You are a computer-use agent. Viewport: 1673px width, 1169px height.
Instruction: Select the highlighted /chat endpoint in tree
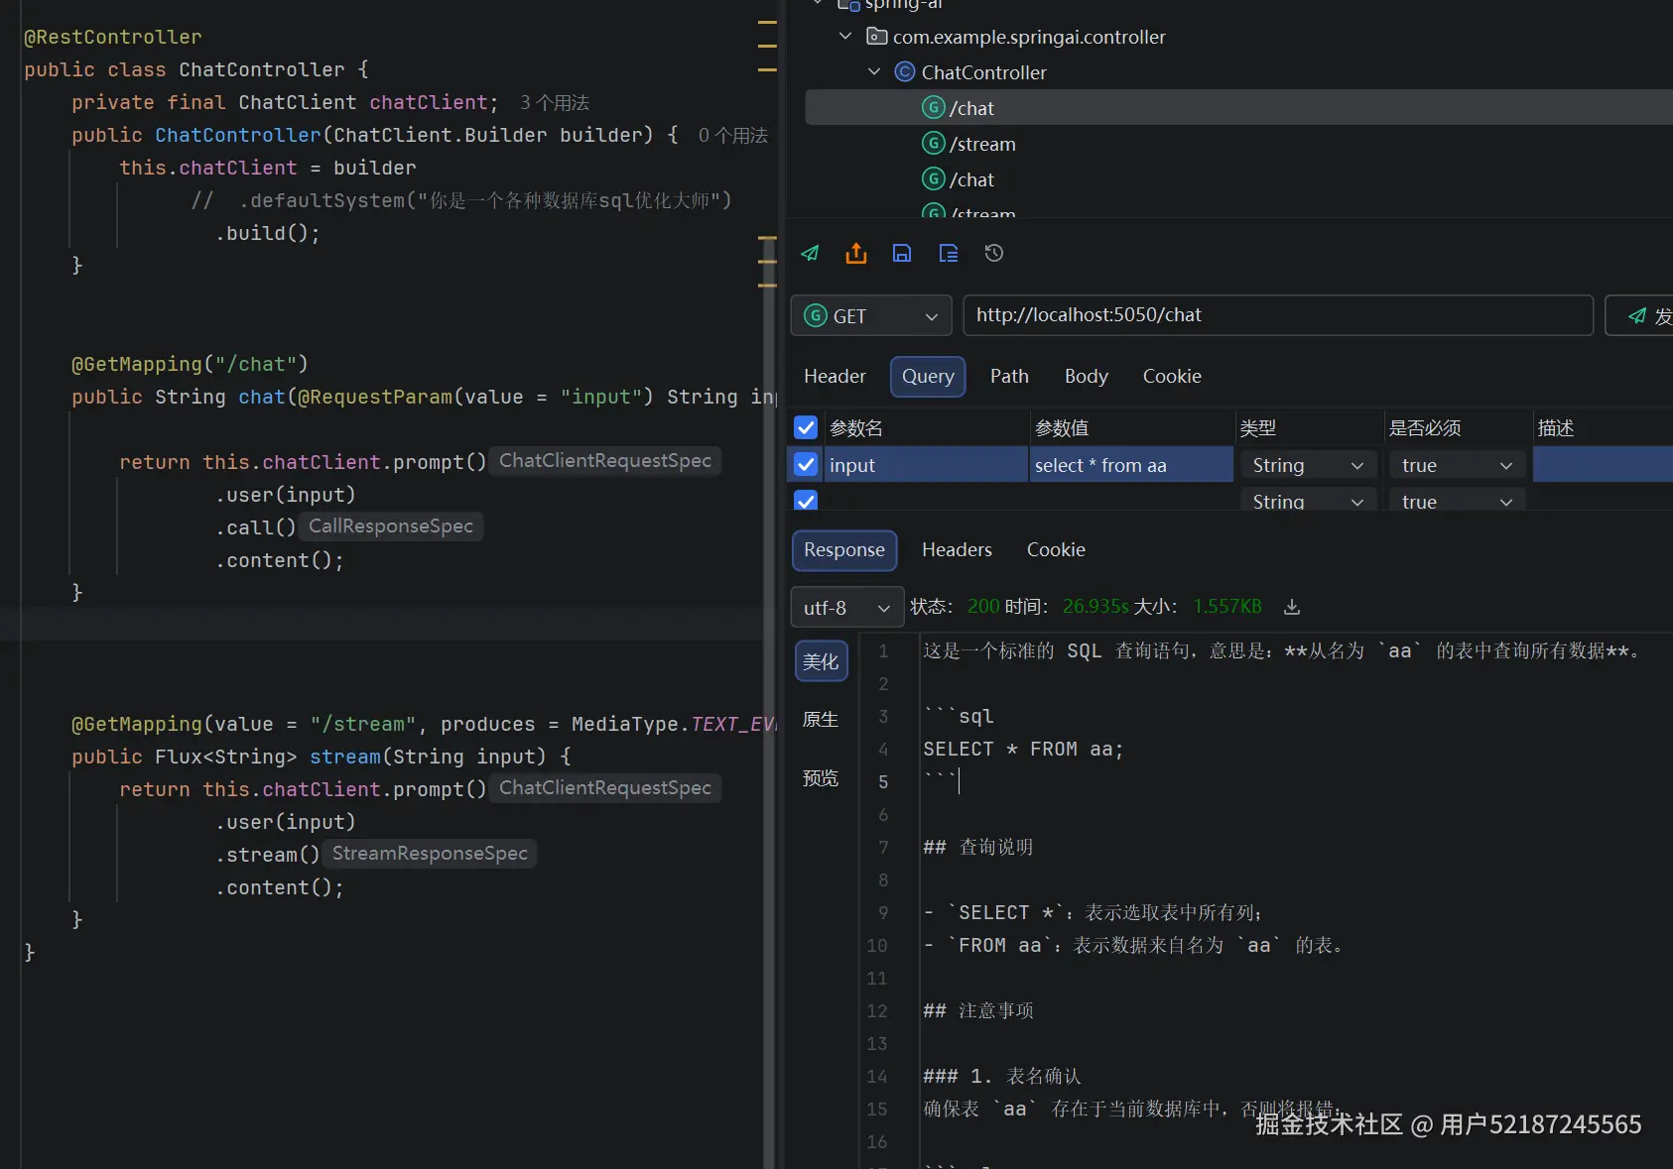1238,107
